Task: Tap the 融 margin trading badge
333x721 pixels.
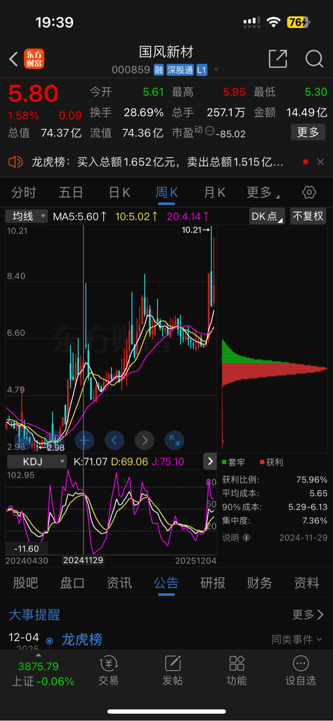Action: click(159, 70)
